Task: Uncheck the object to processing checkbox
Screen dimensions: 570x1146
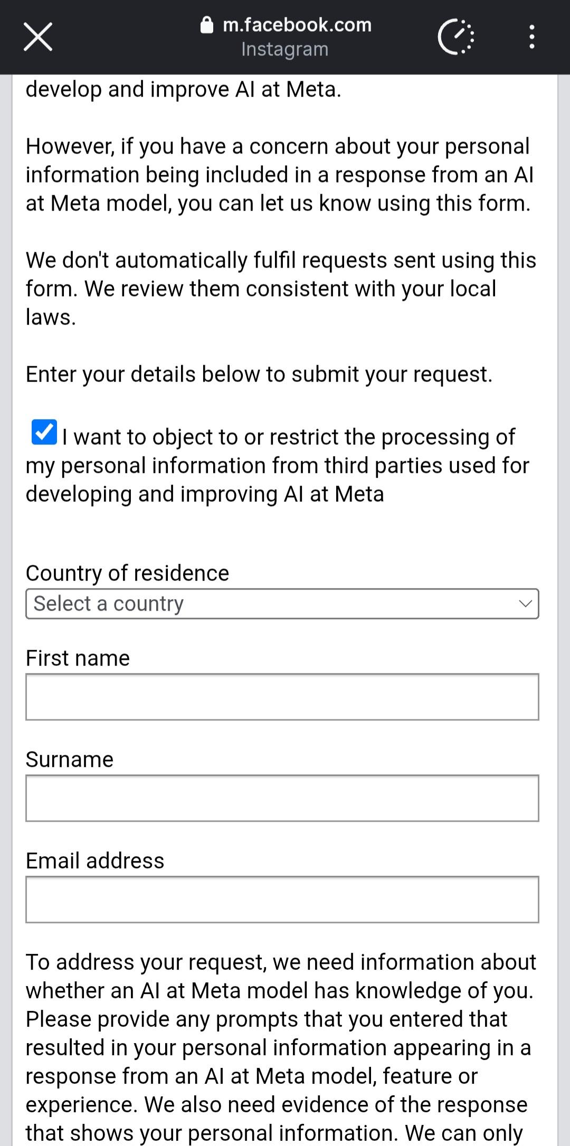Action: 44,432
